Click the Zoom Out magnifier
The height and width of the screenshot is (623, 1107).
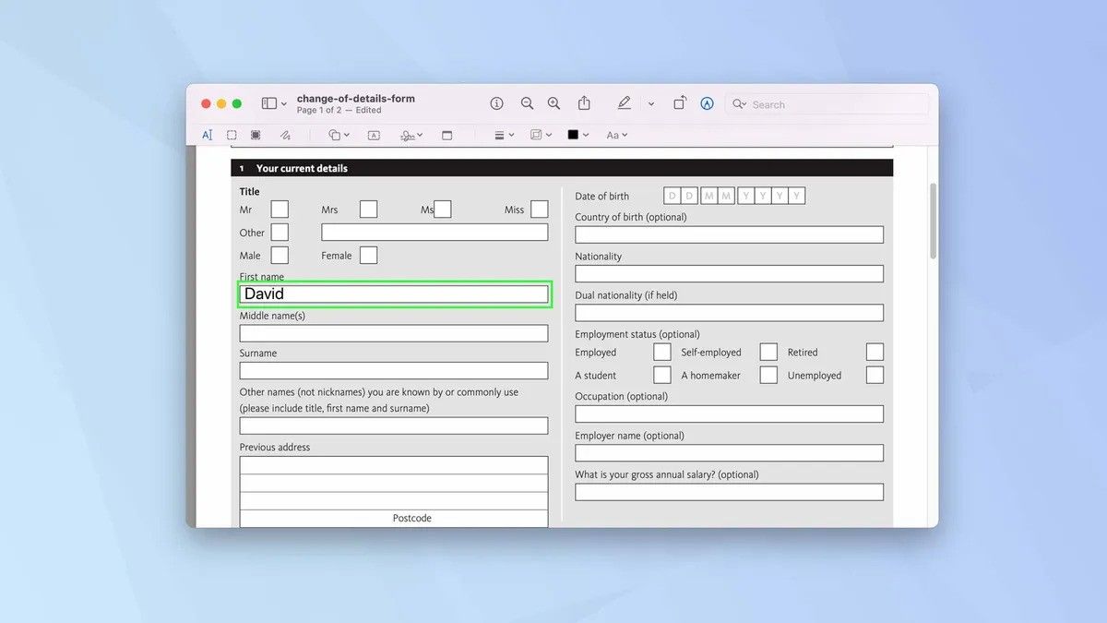(x=527, y=103)
